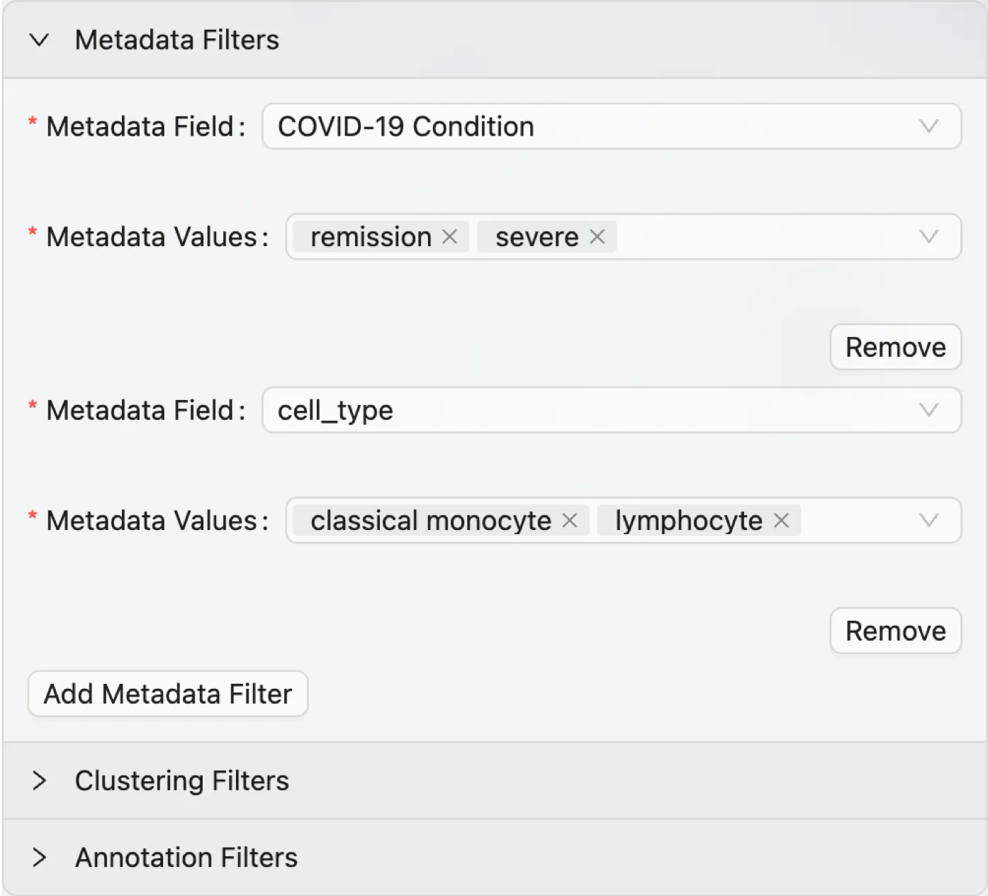Open the cell_type field selector
The width and height of the screenshot is (988, 896).
[610, 410]
